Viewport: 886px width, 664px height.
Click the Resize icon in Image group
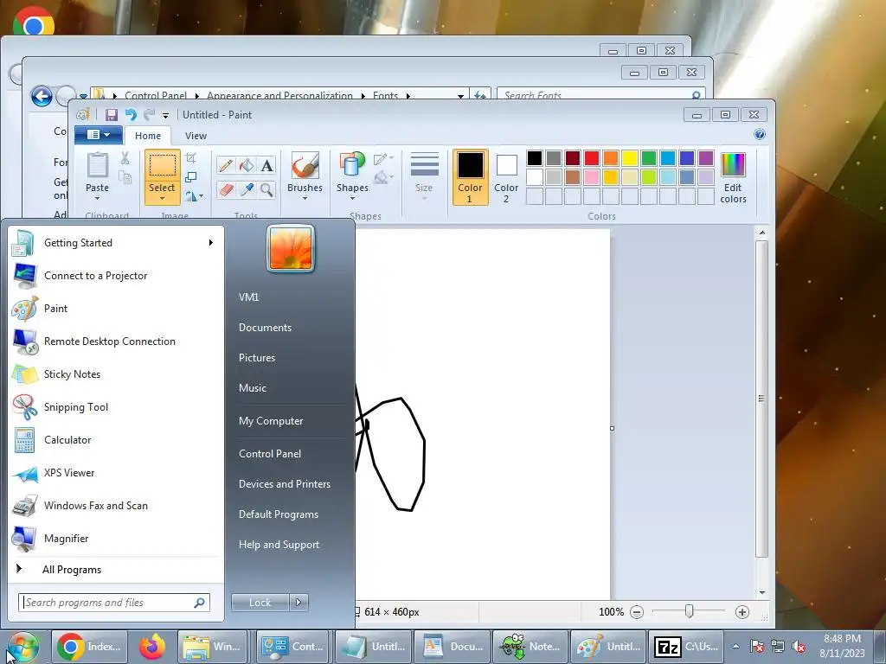pyautogui.click(x=191, y=177)
